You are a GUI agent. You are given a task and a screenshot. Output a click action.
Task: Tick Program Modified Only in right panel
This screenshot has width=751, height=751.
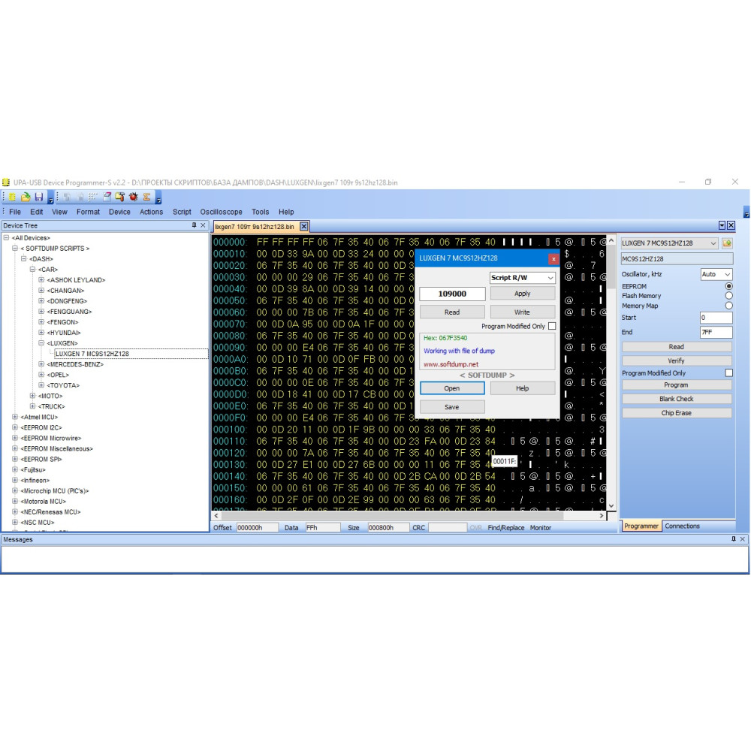(728, 372)
